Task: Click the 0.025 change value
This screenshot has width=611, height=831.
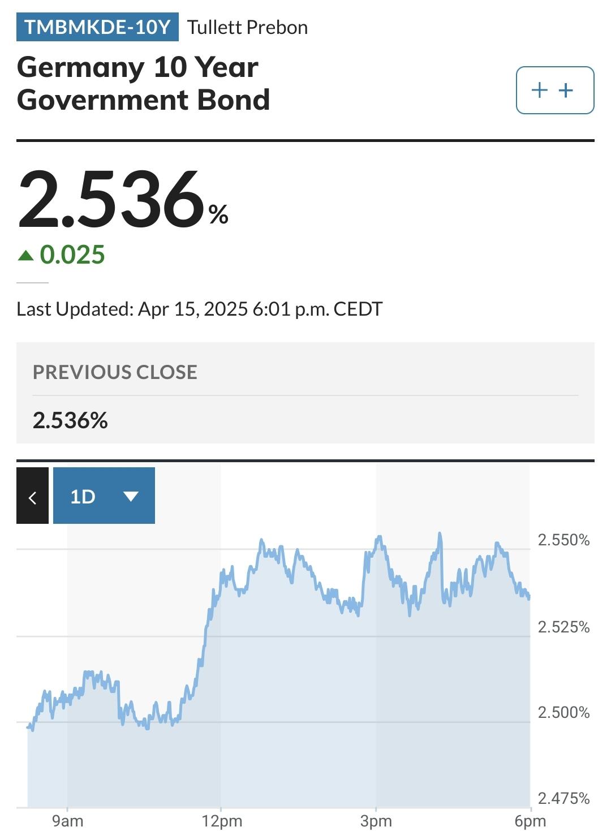Action: coord(72,255)
